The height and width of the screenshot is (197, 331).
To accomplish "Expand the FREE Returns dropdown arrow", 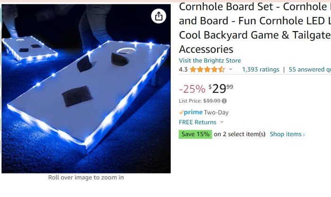I will (222, 122).
